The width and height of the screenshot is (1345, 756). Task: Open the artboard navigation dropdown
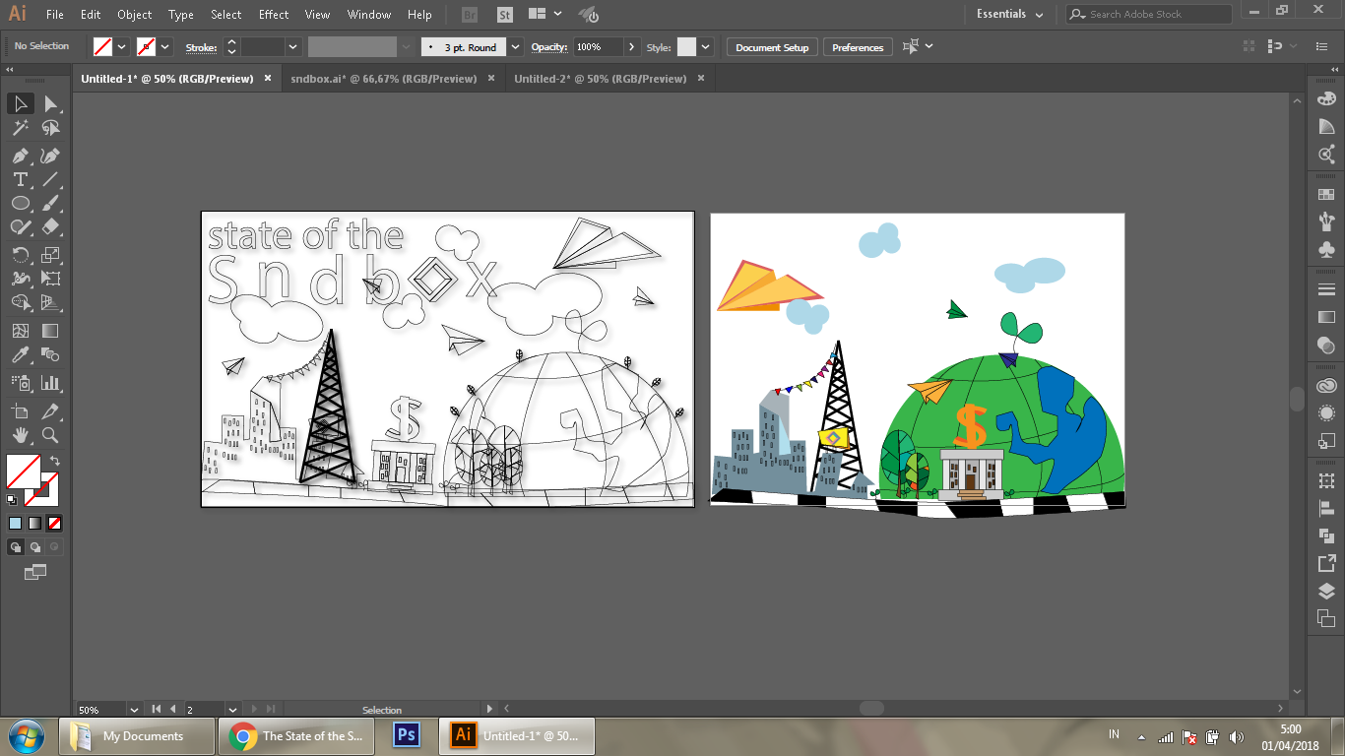[232, 709]
